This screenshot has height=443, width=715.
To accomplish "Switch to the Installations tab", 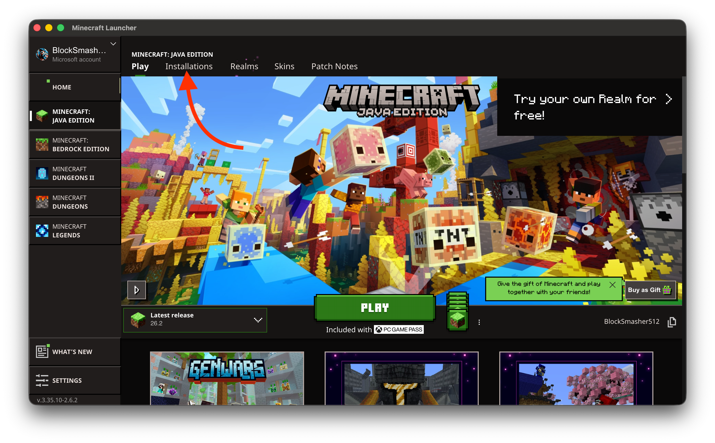I will (x=189, y=66).
